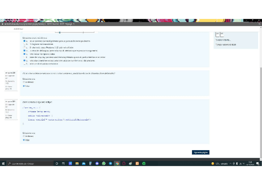Open the dark red circular app icon

124,163
